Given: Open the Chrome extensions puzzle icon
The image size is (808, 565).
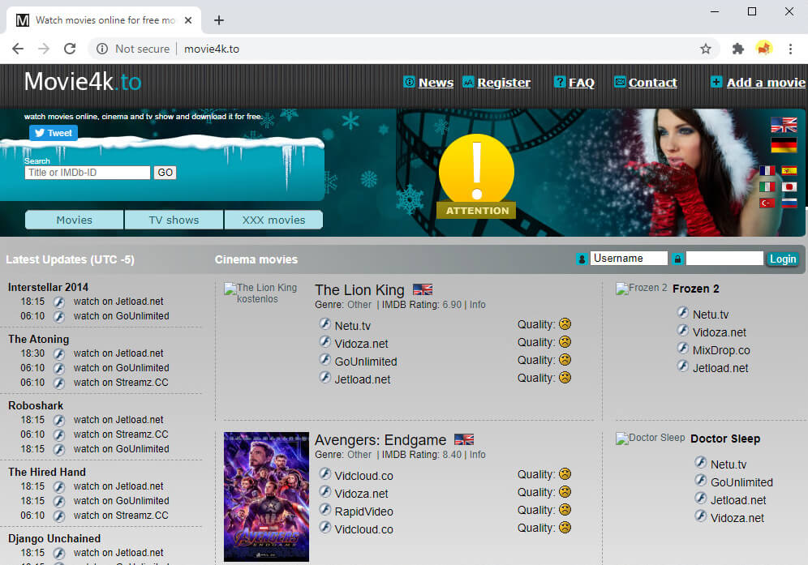Looking at the screenshot, I should (x=738, y=49).
